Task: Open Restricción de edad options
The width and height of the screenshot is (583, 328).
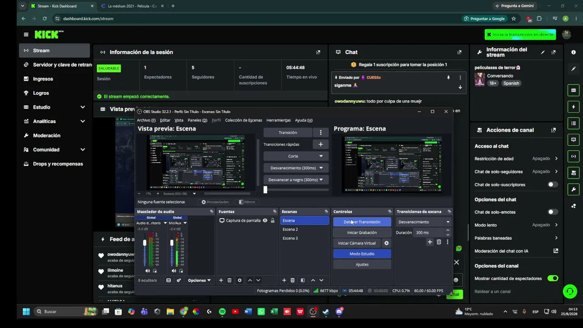Action: pyautogui.click(x=516, y=159)
